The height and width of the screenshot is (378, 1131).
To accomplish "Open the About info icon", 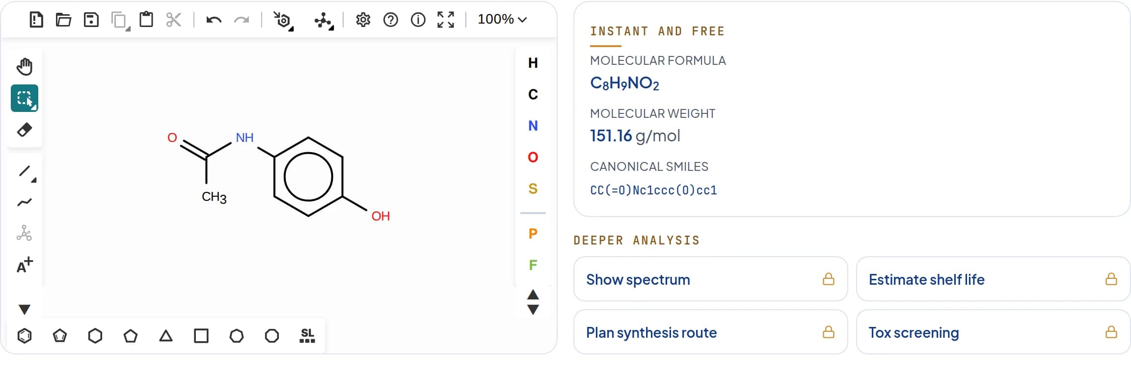I will [x=418, y=20].
